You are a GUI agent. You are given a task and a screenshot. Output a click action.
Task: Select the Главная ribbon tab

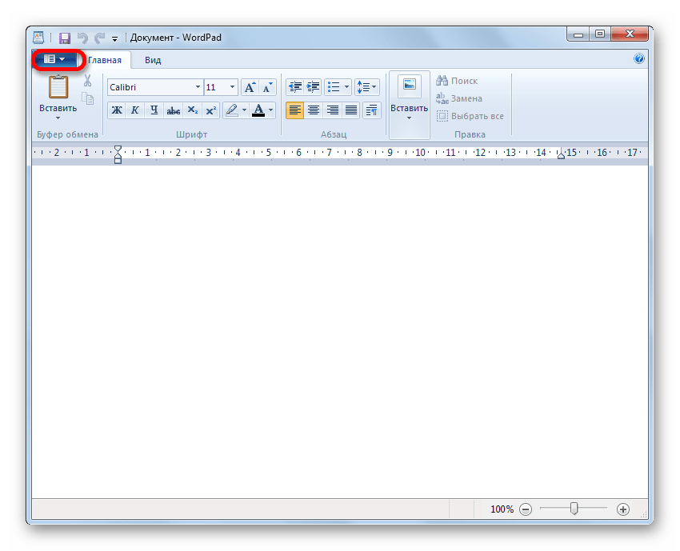pyautogui.click(x=105, y=60)
